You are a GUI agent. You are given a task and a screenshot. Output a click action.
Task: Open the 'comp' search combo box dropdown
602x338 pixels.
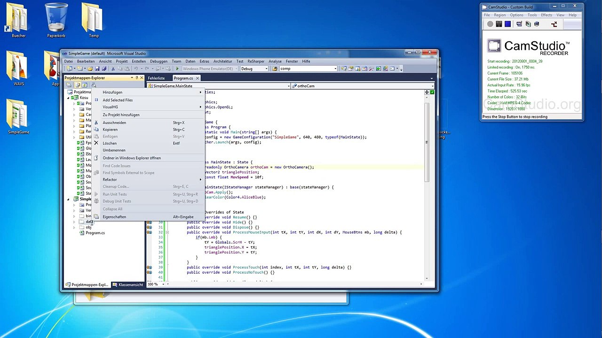[335, 69]
